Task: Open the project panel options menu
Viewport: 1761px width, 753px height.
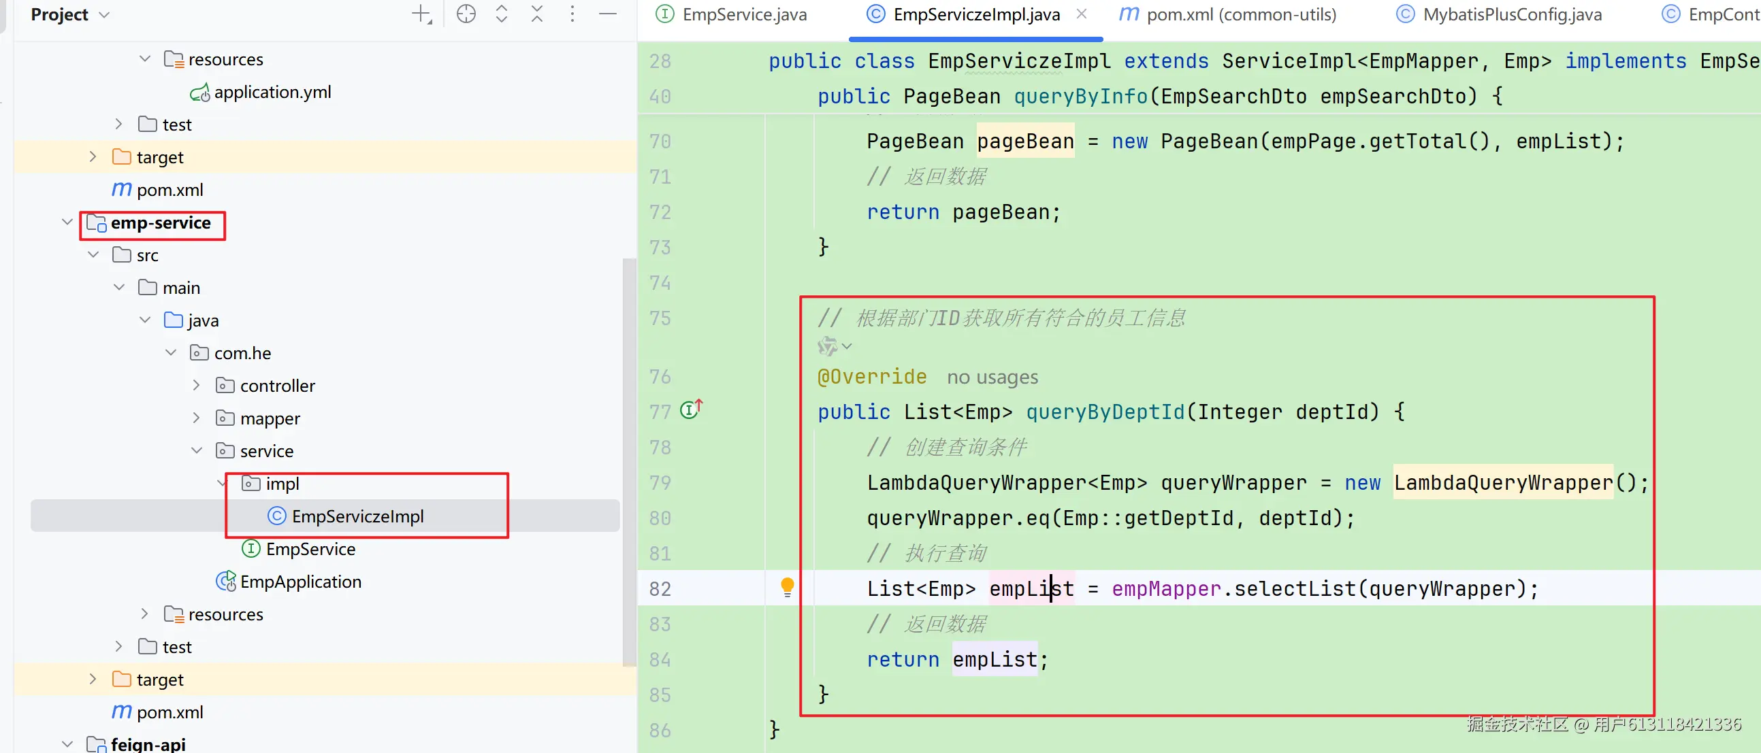Action: pos(572,14)
